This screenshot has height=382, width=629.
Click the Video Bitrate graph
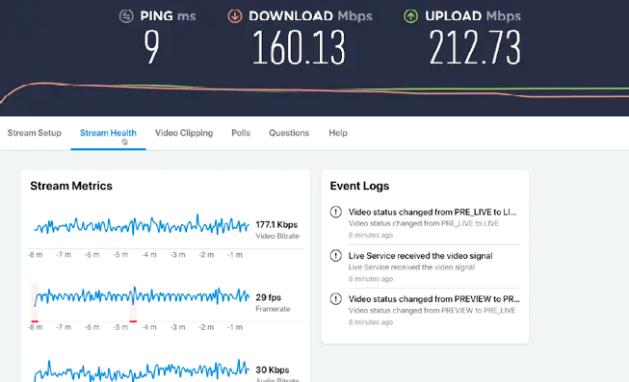coord(142,226)
